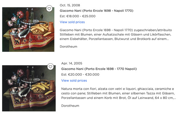The height and width of the screenshot is (124, 181).
Task: Open title 'Giacomo Nani (Porto Ercole 1698 - Napoli 1770)'
Action: tap(97, 11)
